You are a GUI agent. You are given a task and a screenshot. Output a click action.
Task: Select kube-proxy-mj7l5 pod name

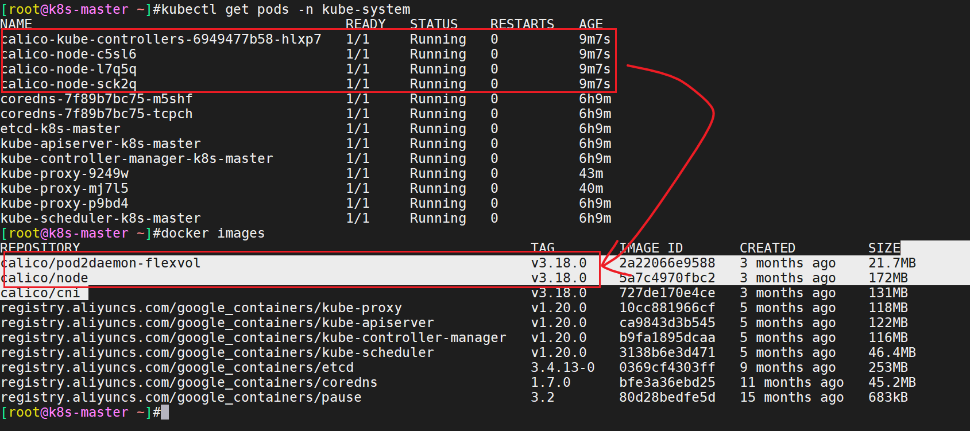point(64,188)
